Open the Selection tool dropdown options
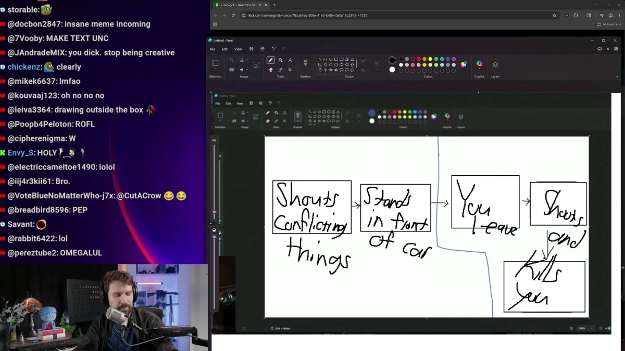 click(x=216, y=68)
